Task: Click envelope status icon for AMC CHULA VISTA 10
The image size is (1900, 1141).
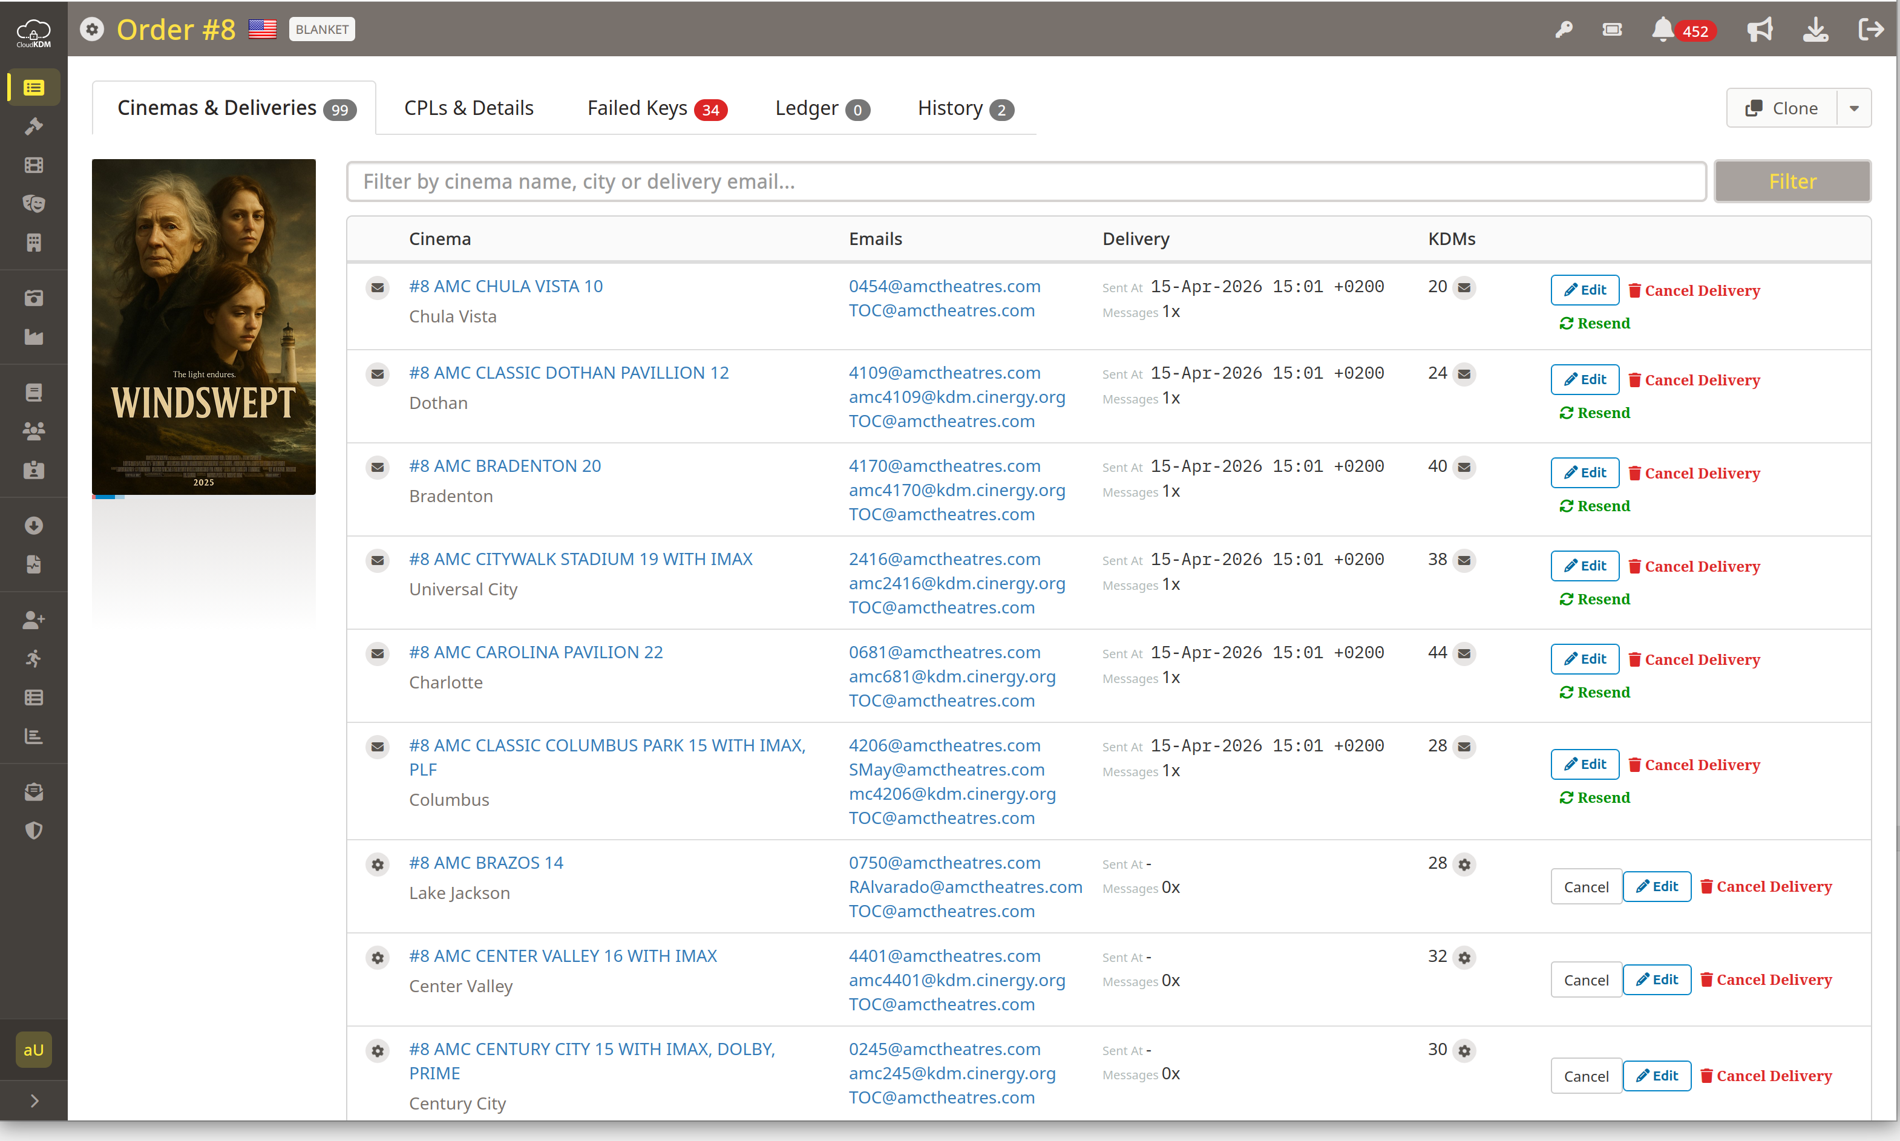Action: (378, 287)
